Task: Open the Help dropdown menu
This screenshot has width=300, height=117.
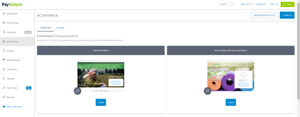Action: coord(274,4)
